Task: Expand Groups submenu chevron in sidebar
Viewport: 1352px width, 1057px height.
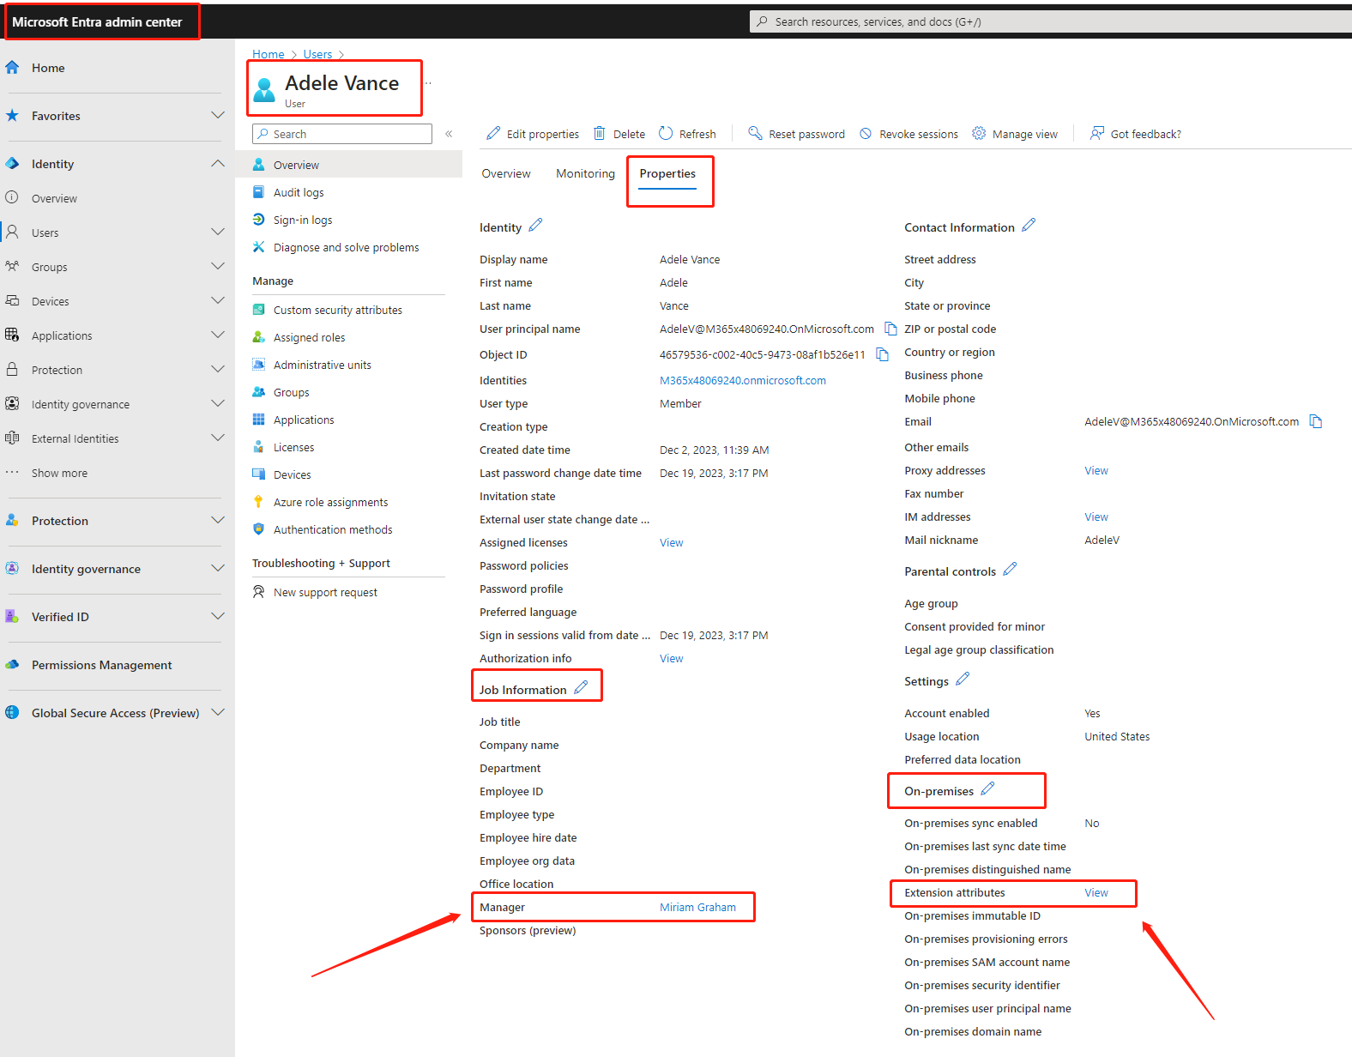Action: point(218,266)
